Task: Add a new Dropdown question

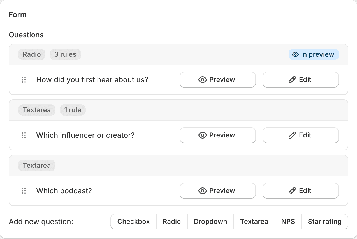Action: tap(210, 222)
